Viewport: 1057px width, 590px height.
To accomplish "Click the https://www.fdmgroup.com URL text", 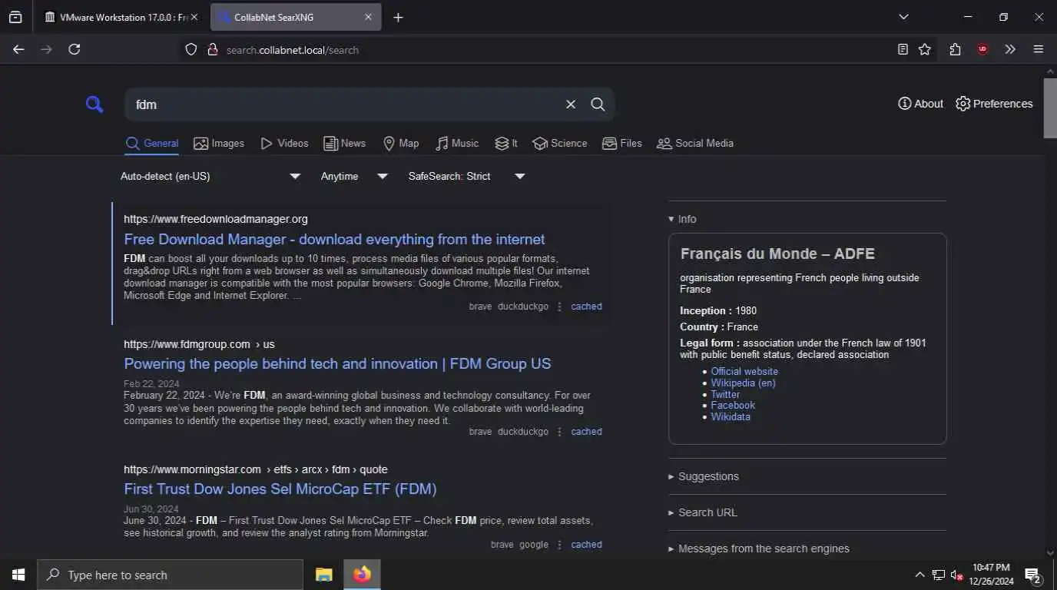I will 187,344.
